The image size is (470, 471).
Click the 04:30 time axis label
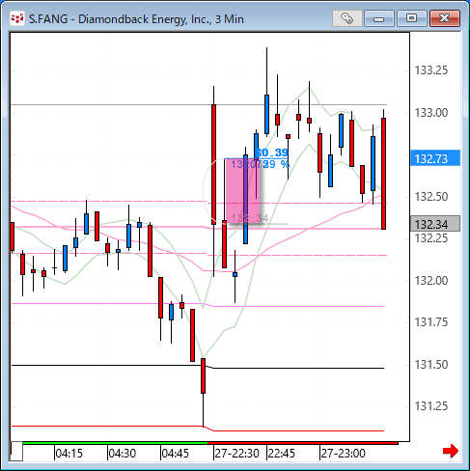[x=123, y=454]
